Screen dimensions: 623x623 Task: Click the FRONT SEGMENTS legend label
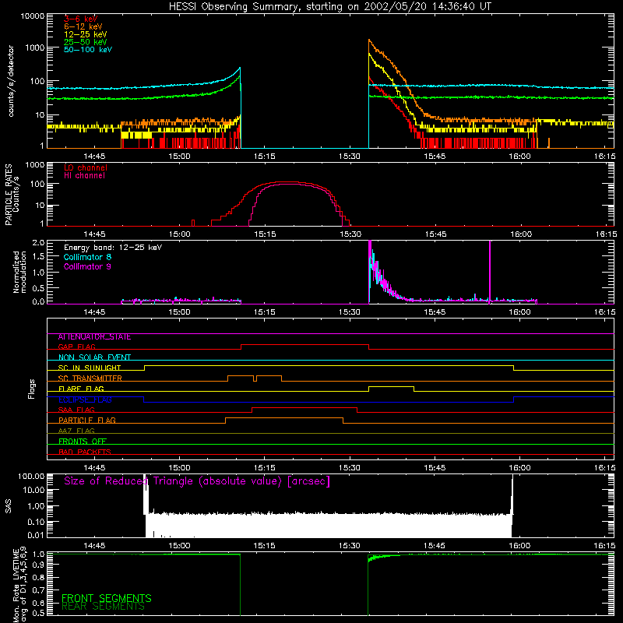[107, 598]
